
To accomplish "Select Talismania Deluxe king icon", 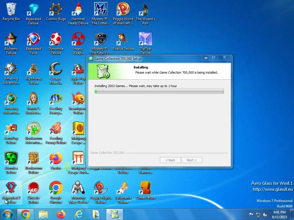I will 123,192.
